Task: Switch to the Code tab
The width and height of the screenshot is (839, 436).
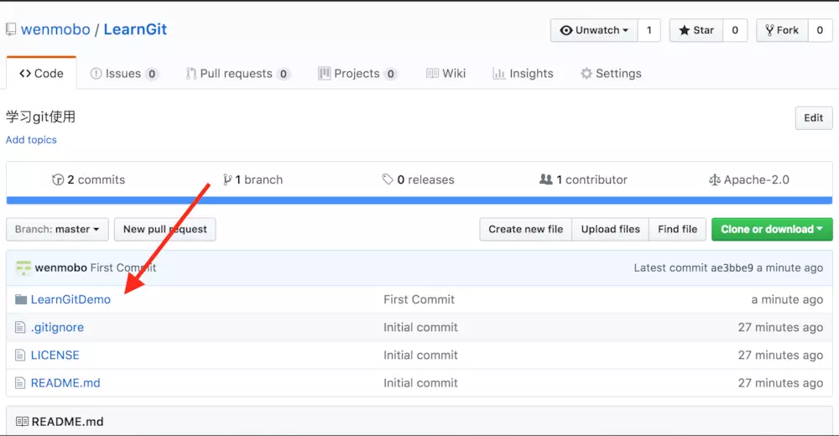Action: (x=41, y=73)
